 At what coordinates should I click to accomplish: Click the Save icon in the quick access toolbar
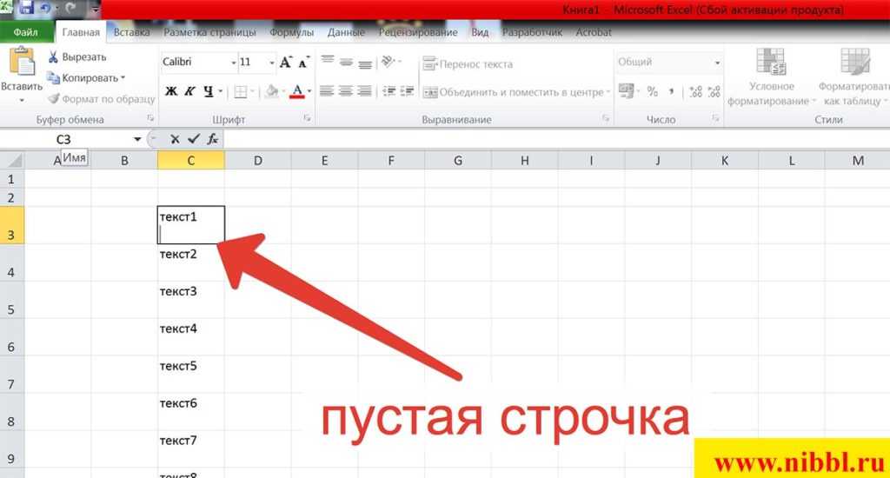coord(26,8)
